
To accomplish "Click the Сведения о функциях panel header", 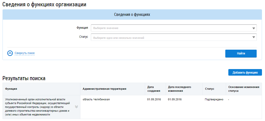I will pyautogui.click(x=132, y=15).
